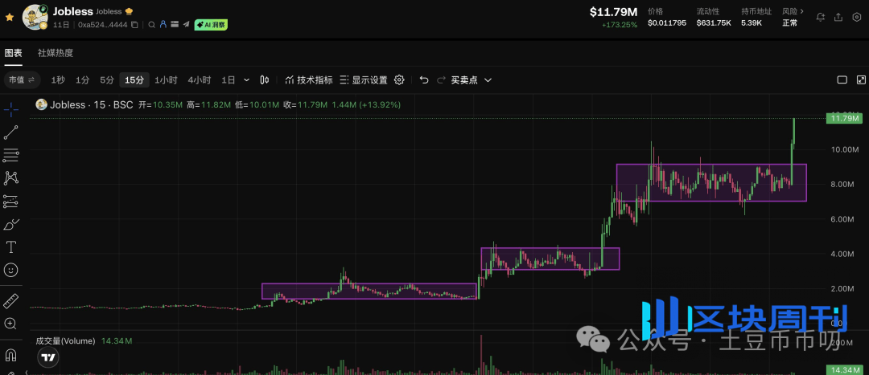Open 显示设置 display settings
This screenshot has width=869, height=375.
click(x=364, y=80)
